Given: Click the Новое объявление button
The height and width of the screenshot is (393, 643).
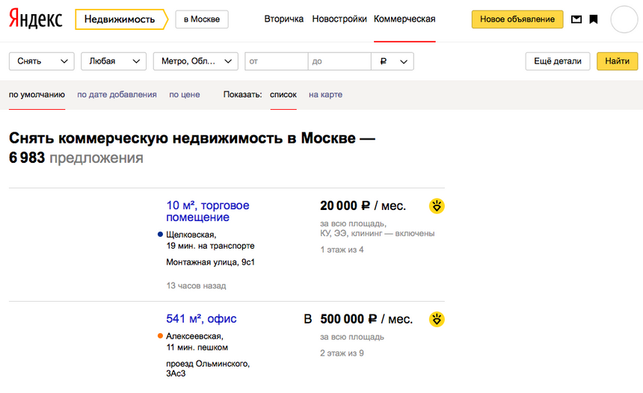Looking at the screenshot, I should 517,19.
